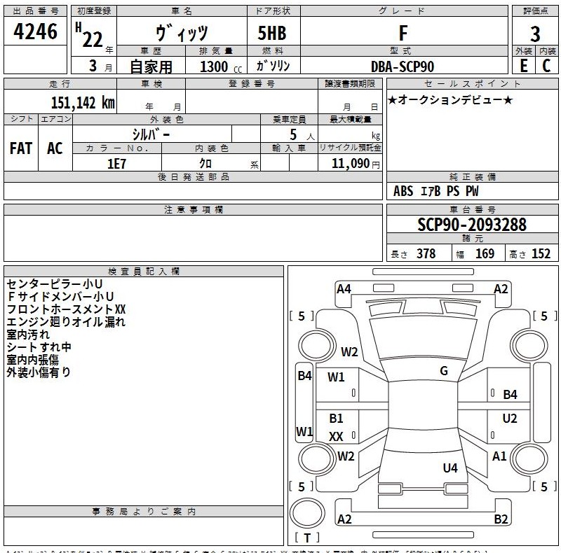Select the grade value F

403,33
